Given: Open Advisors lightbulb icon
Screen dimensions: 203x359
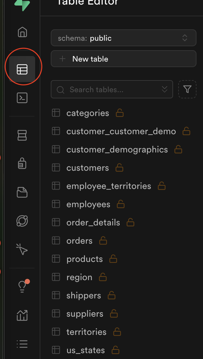Looking at the screenshot, I should pyautogui.click(x=22, y=286).
